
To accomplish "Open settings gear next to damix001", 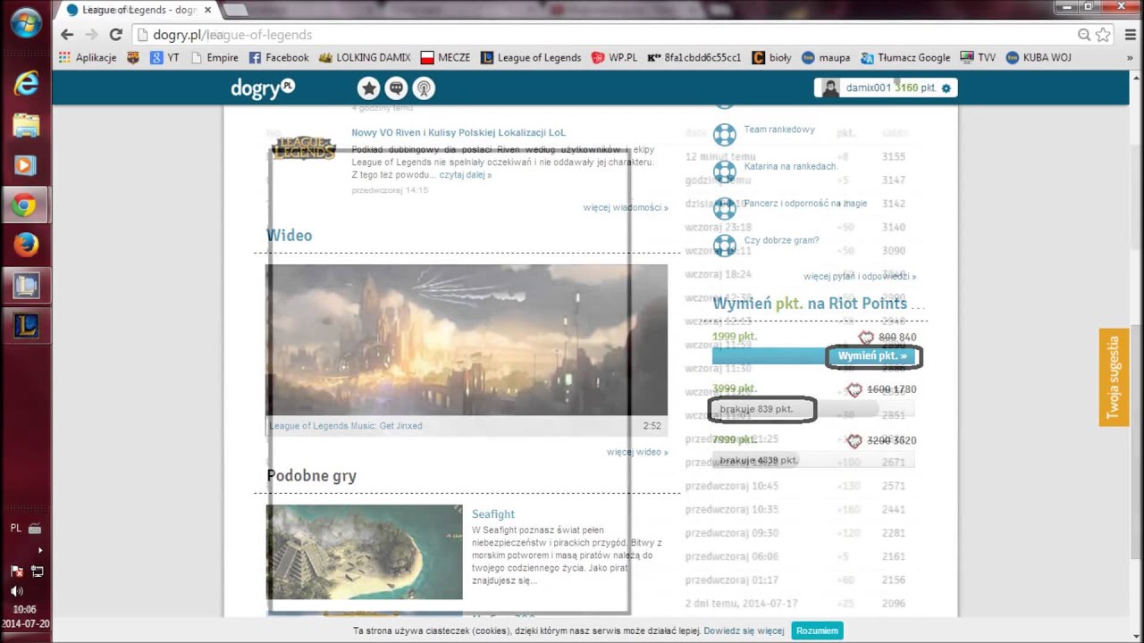I will point(946,88).
